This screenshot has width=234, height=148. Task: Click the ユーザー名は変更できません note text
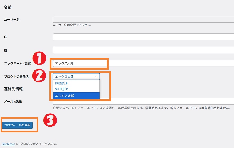point(72,25)
